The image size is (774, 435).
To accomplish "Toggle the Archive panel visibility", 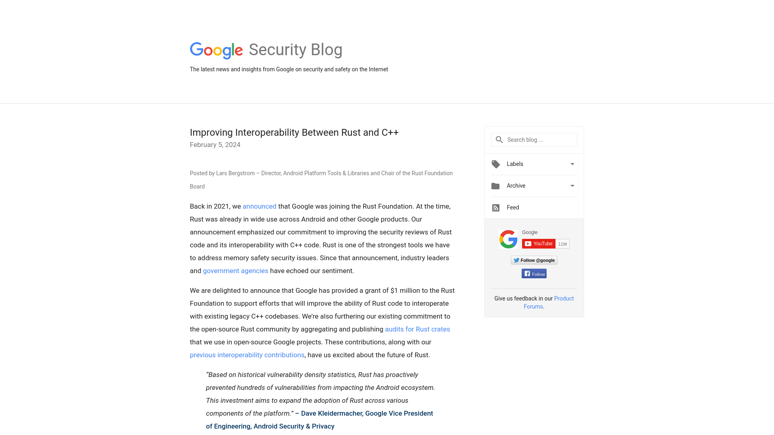I will pos(572,185).
